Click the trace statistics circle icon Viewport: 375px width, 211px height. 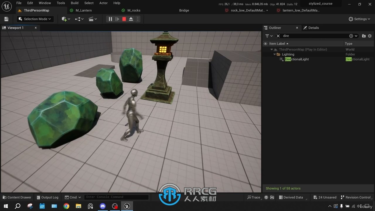pyautogui.click(x=266, y=197)
